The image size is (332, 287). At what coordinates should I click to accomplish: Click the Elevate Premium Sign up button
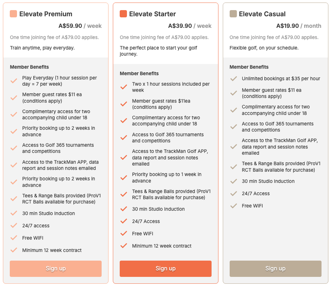[x=56, y=269]
